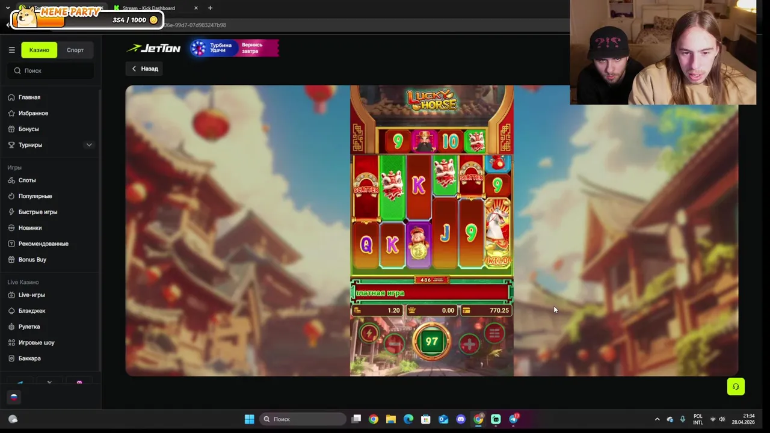770x433 pixels.
Task: Open Главная in the sidebar
Action: [29, 97]
